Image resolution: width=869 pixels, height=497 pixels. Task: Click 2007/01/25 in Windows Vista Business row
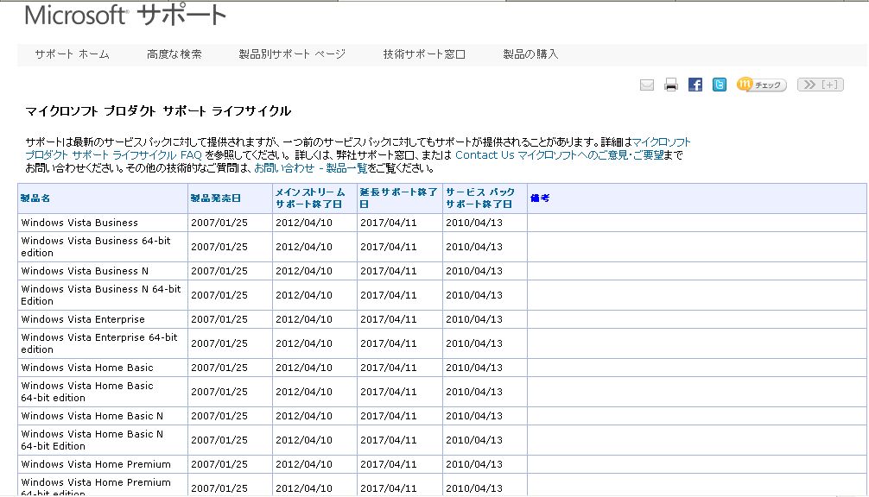point(219,223)
